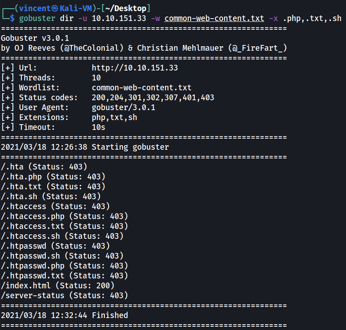Screen dimensions: 346x330
Task: Click the /.htaccess.sh result line
Action: coord(62,236)
